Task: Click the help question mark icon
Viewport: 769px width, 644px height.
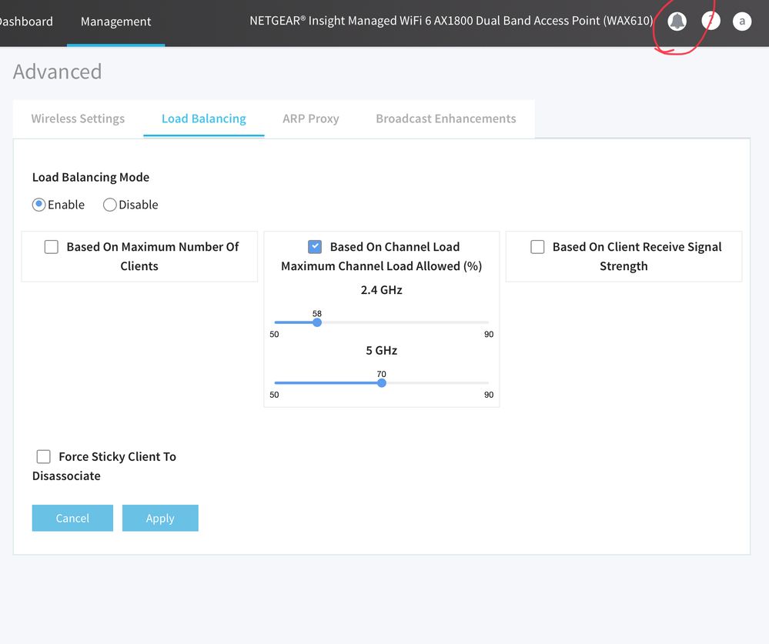Action: coord(711,22)
